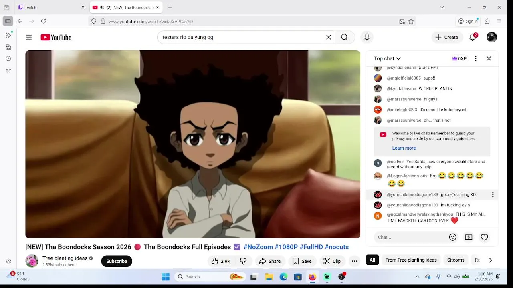513x288 pixels.
Task: Click the address bar URL
Action: [x=151, y=22]
